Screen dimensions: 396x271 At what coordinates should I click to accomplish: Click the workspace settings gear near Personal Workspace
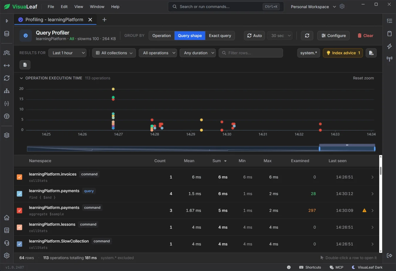pos(342,6)
